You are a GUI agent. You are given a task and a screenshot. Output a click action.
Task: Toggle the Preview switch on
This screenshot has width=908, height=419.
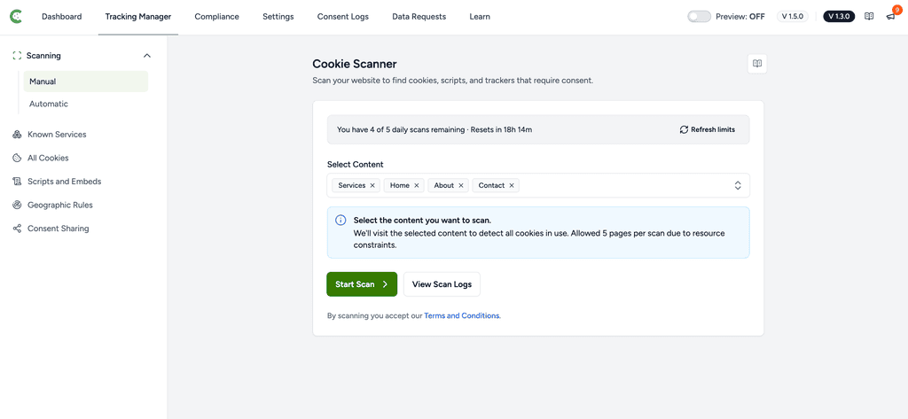[699, 17]
